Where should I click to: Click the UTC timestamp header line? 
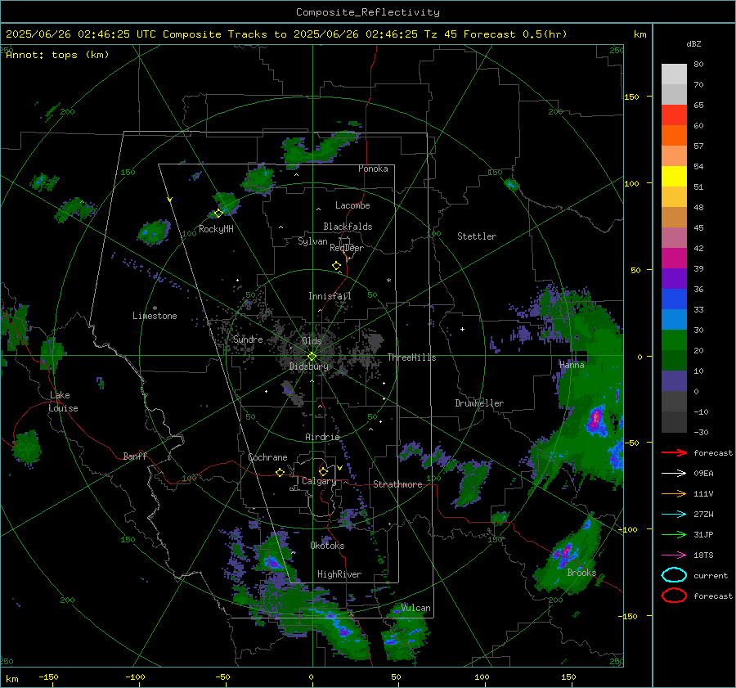[286, 34]
